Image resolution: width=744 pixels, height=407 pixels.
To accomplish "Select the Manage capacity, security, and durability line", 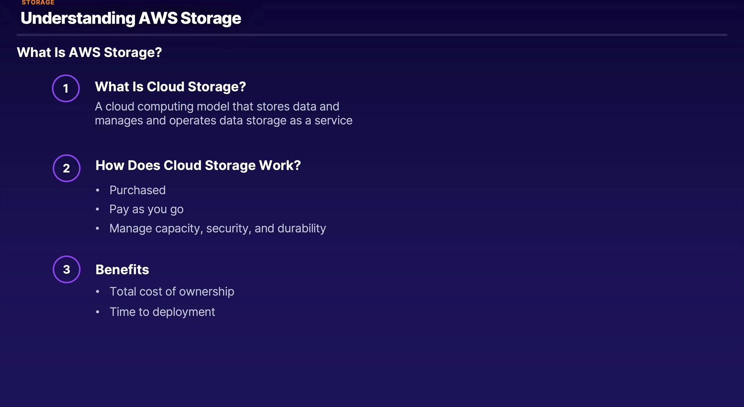I will 218,229.
